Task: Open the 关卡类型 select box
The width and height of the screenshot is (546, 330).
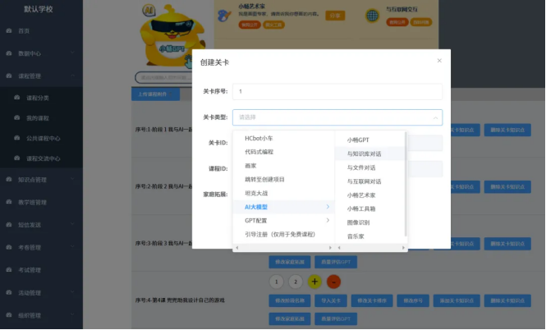Action: (x=337, y=117)
